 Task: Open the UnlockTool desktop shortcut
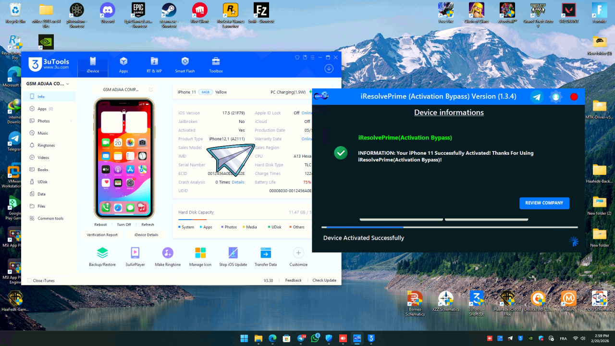point(538,302)
